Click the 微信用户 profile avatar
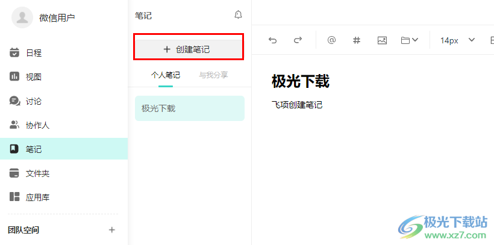 pyautogui.click(x=23, y=17)
